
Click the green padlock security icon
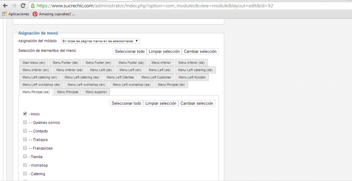[x=33, y=6]
